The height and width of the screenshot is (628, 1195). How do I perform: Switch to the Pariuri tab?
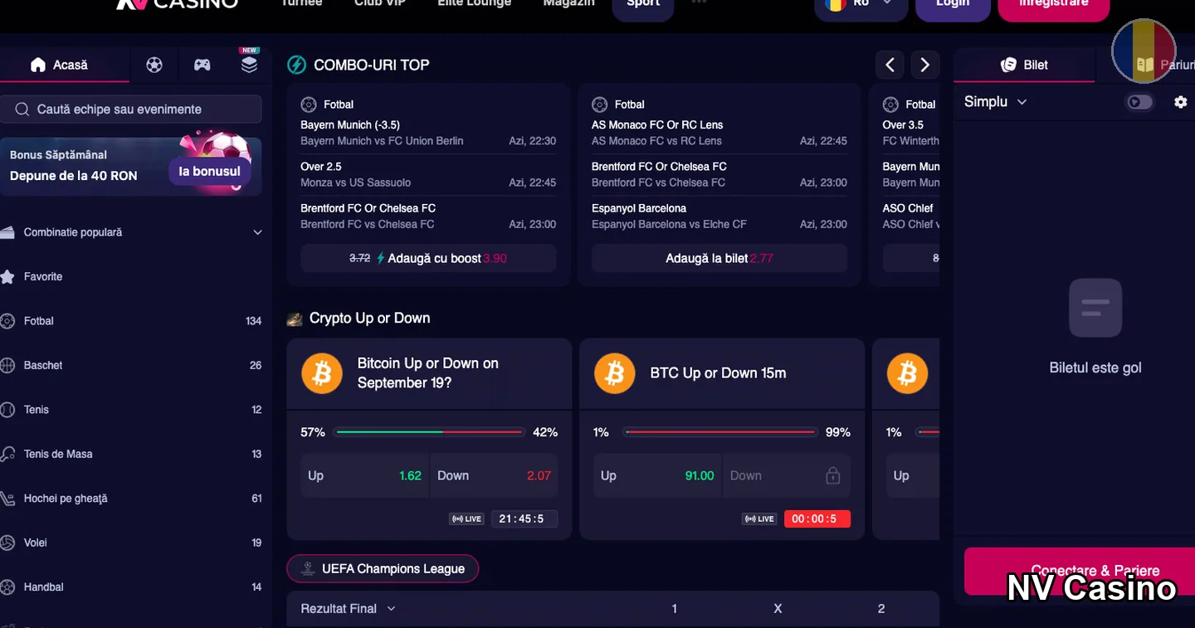(x=1165, y=65)
